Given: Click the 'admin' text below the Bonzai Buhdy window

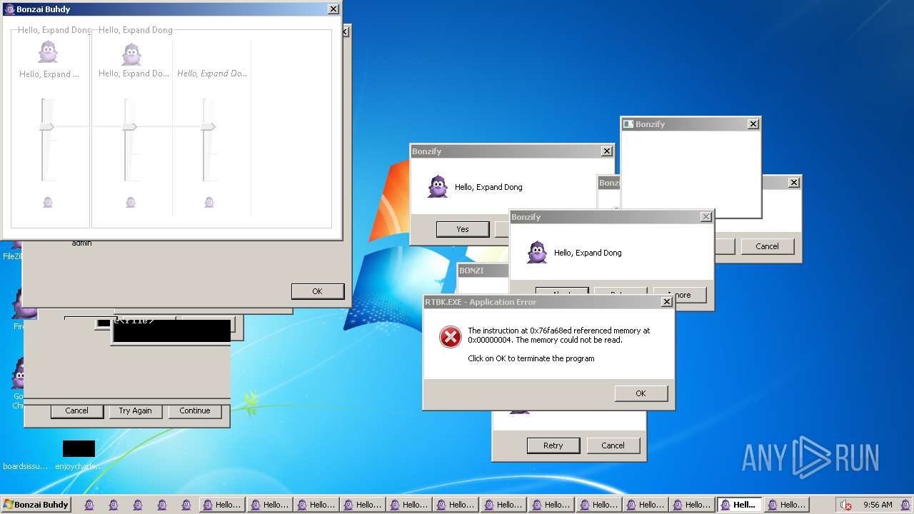Looking at the screenshot, I should pos(81,243).
